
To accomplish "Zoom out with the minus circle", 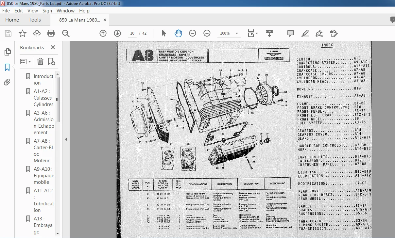I will [x=193, y=33].
